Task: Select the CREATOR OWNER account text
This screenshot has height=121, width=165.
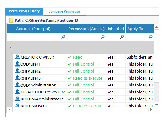Action: tap(37, 57)
